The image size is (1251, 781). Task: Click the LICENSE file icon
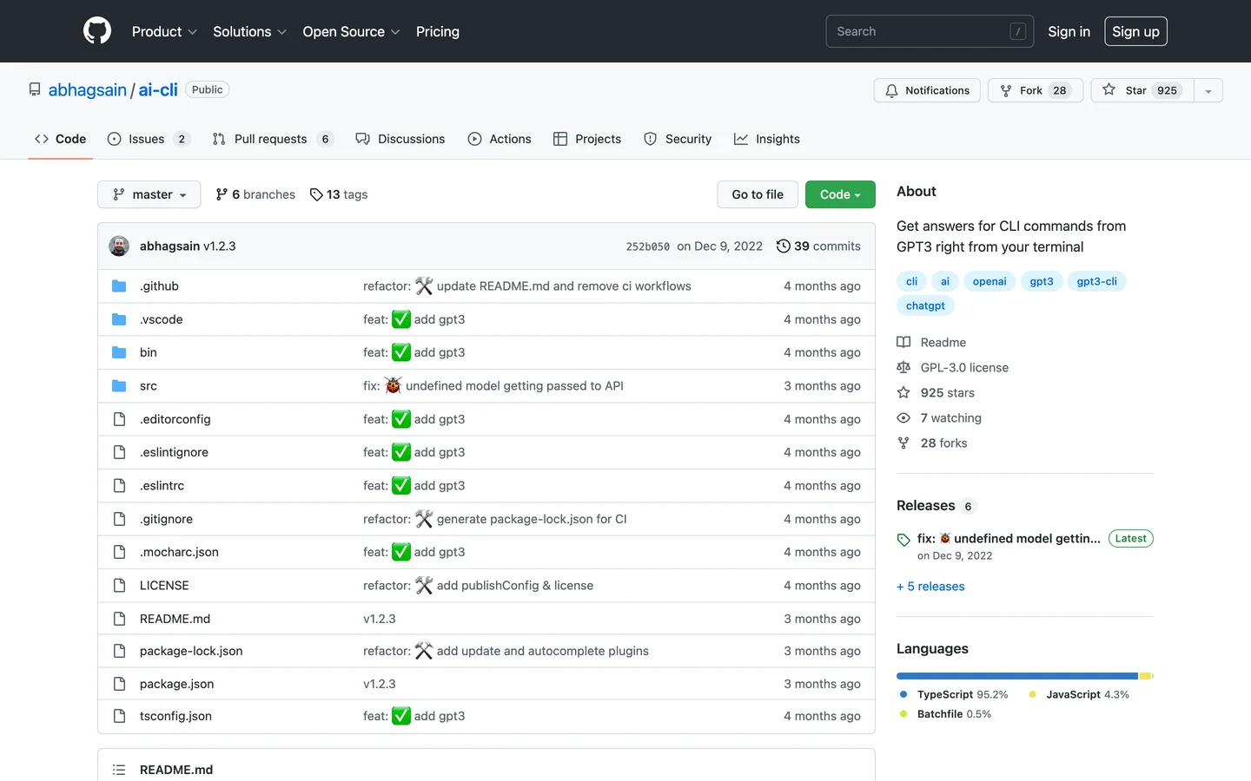coord(119,586)
